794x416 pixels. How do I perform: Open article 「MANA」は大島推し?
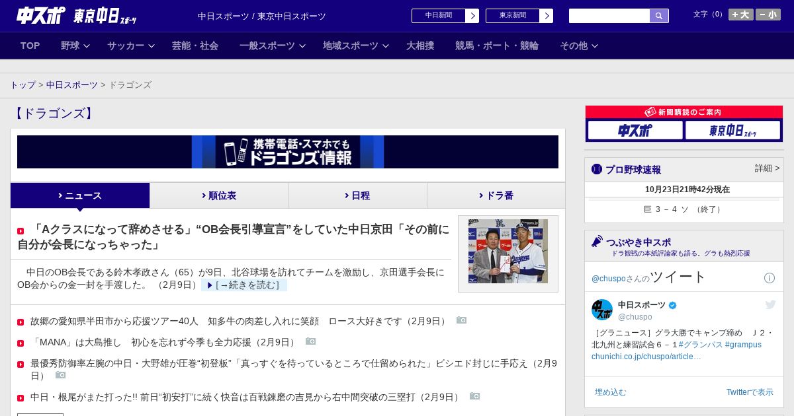(x=164, y=343)
